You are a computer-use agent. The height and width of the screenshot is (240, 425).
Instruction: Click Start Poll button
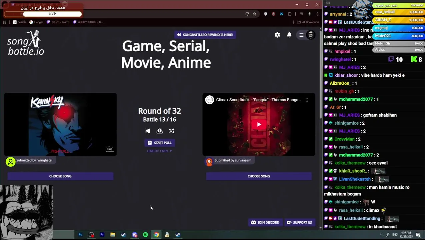[160, 143]
